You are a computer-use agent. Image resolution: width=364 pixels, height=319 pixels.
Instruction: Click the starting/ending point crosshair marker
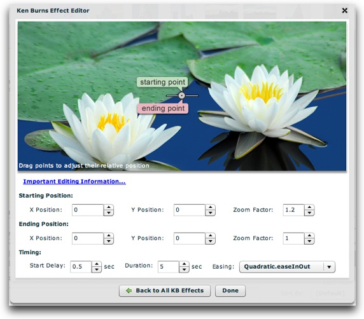182,95
